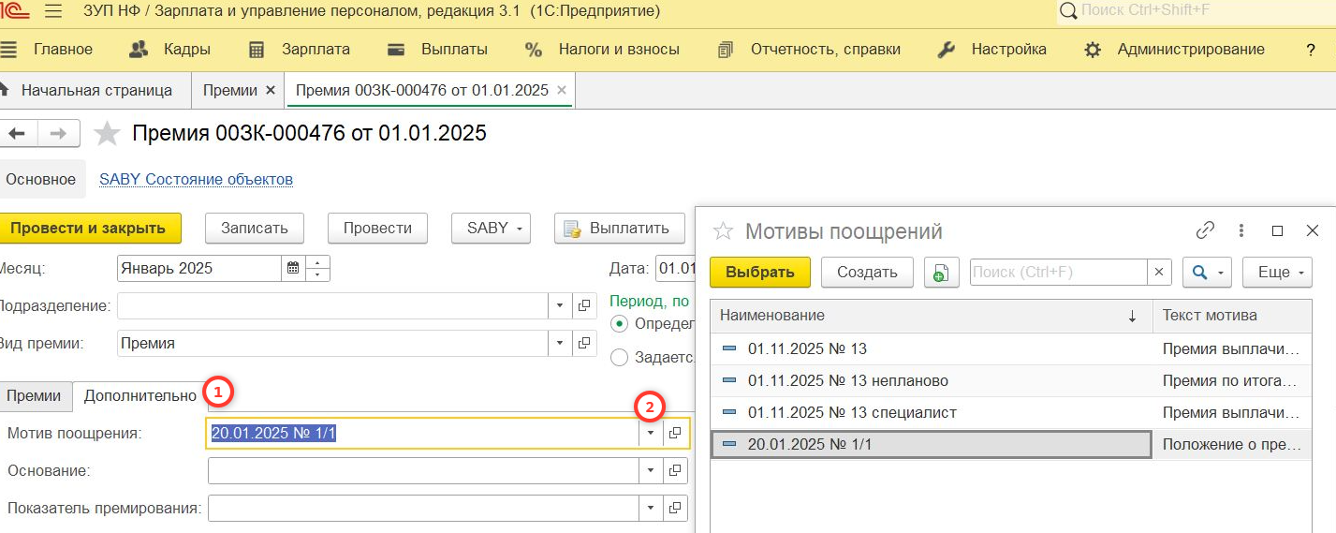The height and width of the screenshot is (533, 1336).
Task: Expand the Вид премии dropdown list
Action: point(560,344)
